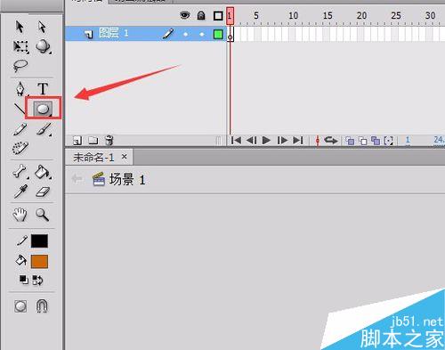Toggle lock for all layers
Screen dimensions: 445x350
point(201,15)
